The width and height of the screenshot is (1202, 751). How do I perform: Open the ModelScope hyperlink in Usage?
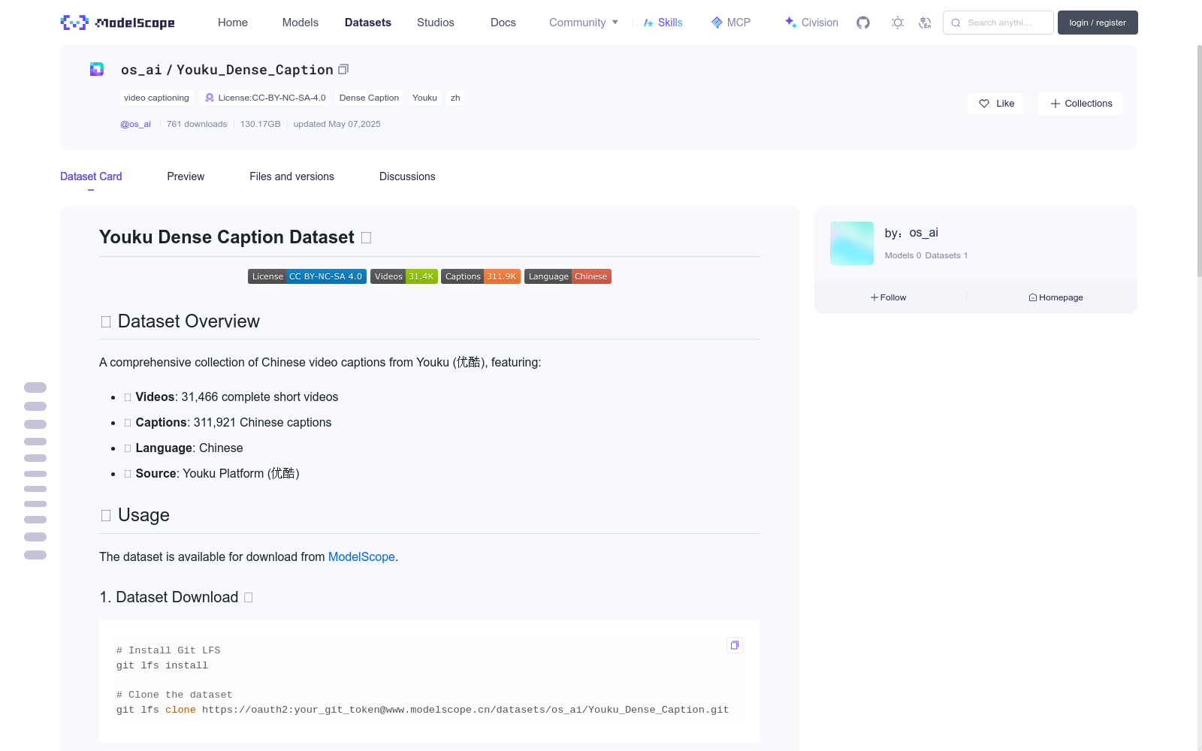pos(361,556)
